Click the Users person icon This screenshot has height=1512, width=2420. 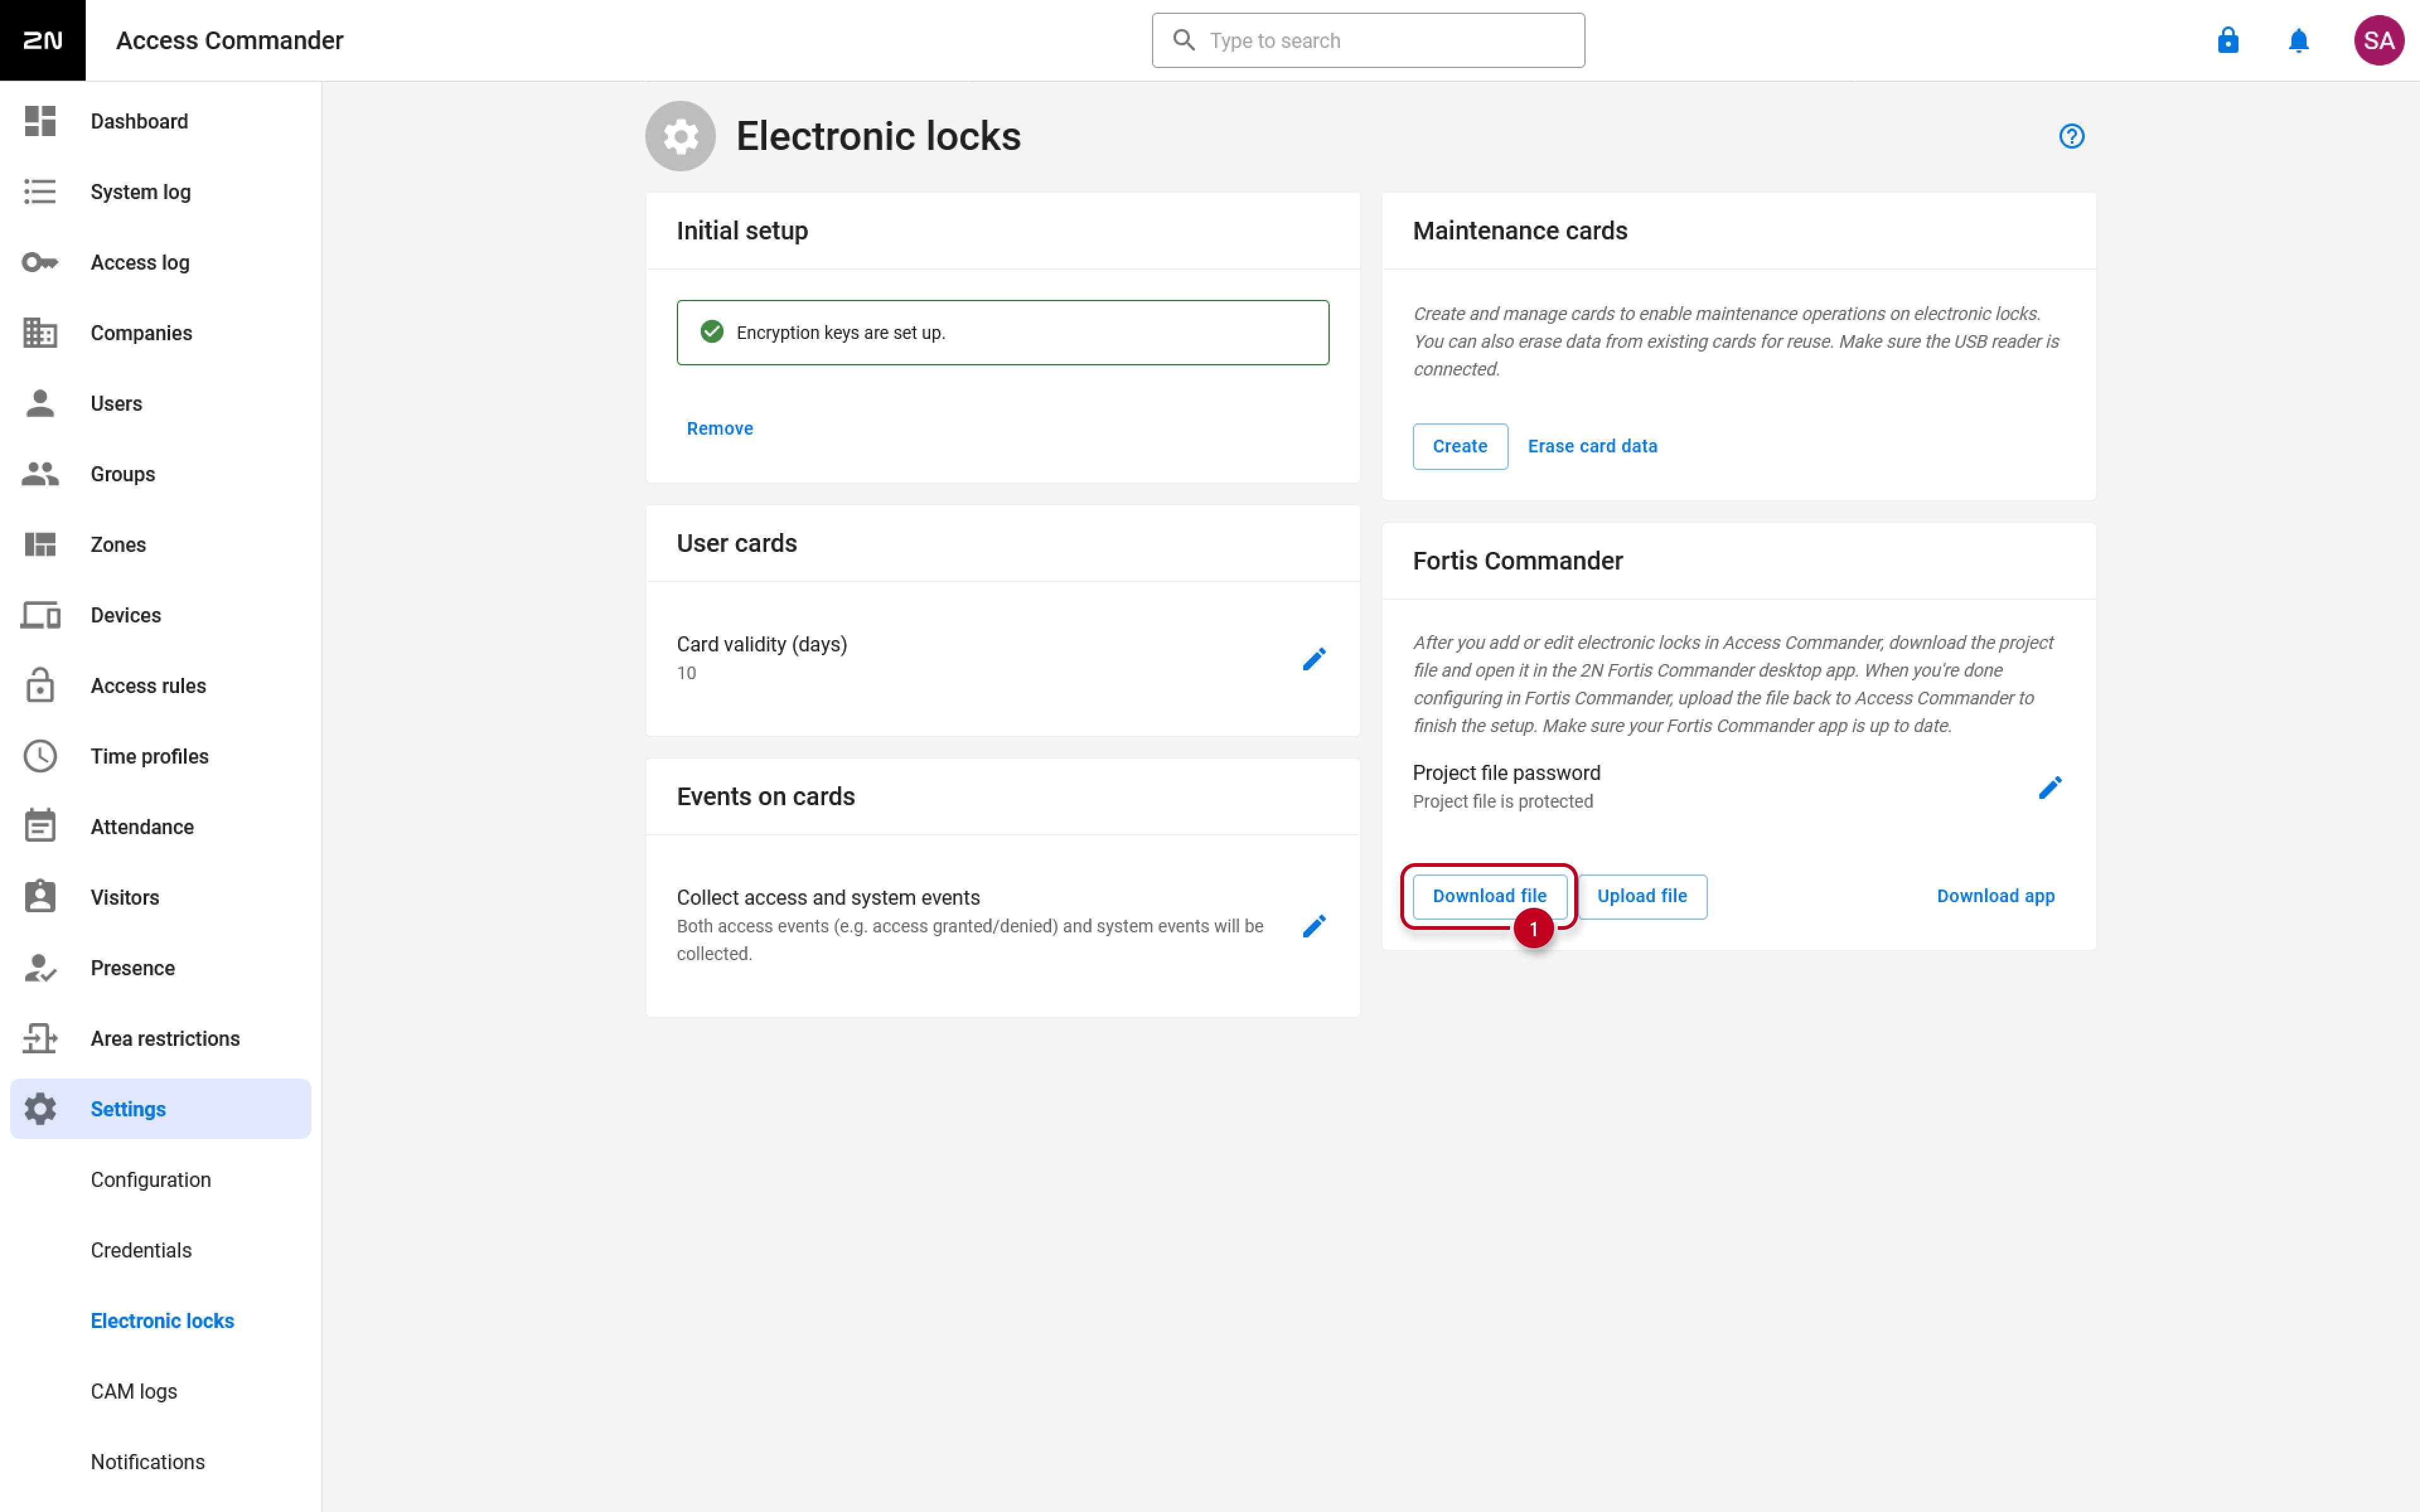click(x=40, y=403)
